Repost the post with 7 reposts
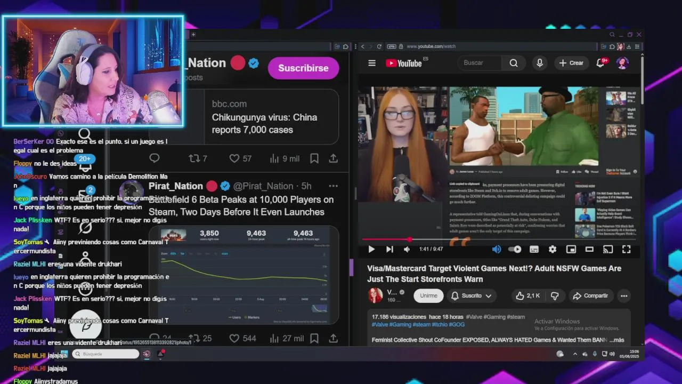The image size is (682, 384). 198,158
